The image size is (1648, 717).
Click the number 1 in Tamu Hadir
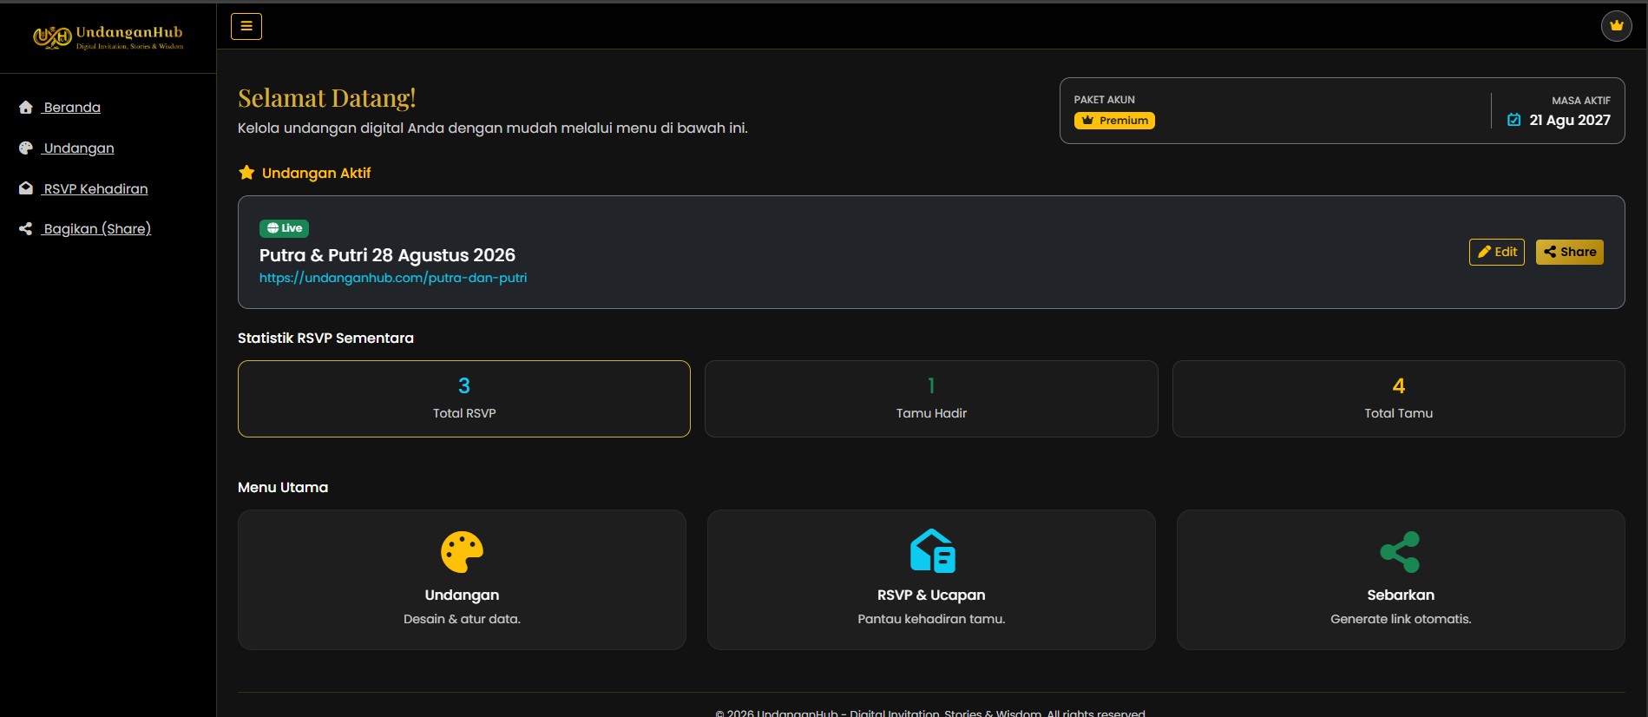(931, 385)
